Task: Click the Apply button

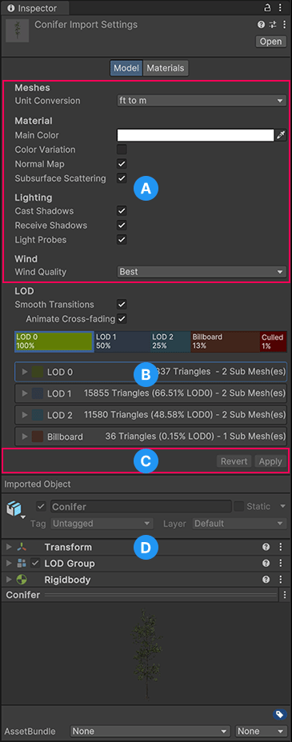Action: 270,461
